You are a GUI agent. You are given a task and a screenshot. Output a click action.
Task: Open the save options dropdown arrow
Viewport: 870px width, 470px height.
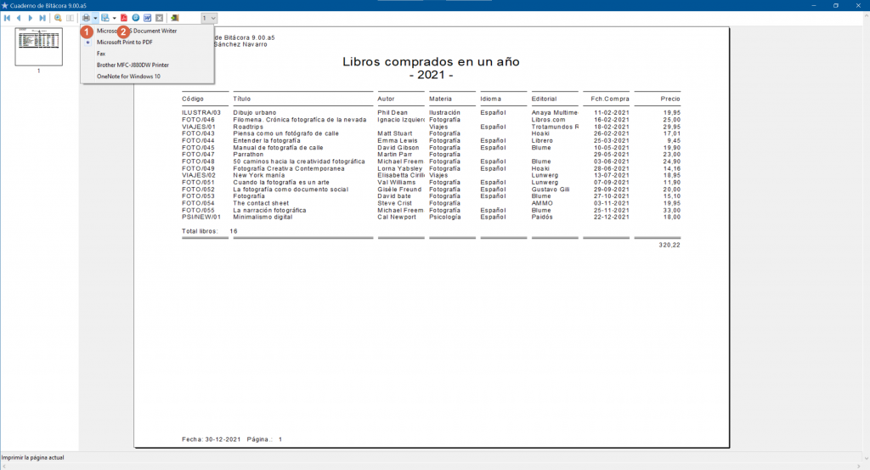(114, 18)
